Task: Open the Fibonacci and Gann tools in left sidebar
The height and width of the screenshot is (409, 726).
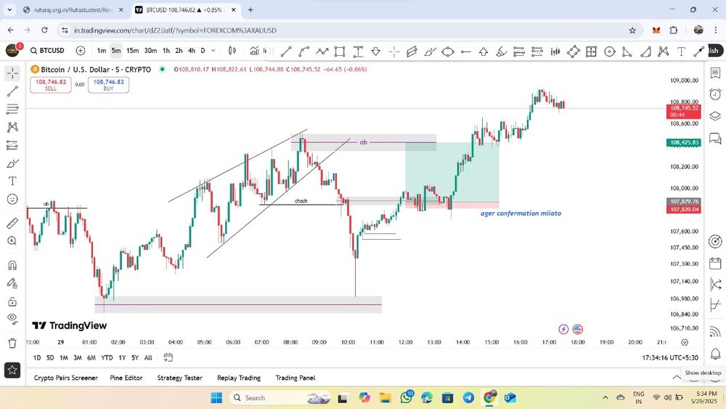Action: point(12,109)
